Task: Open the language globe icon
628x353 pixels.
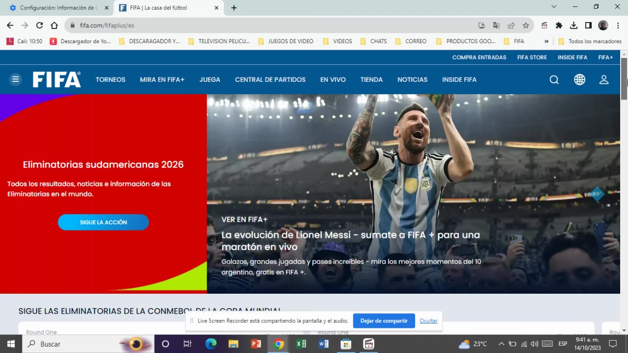Action: (x=579, y=79)
